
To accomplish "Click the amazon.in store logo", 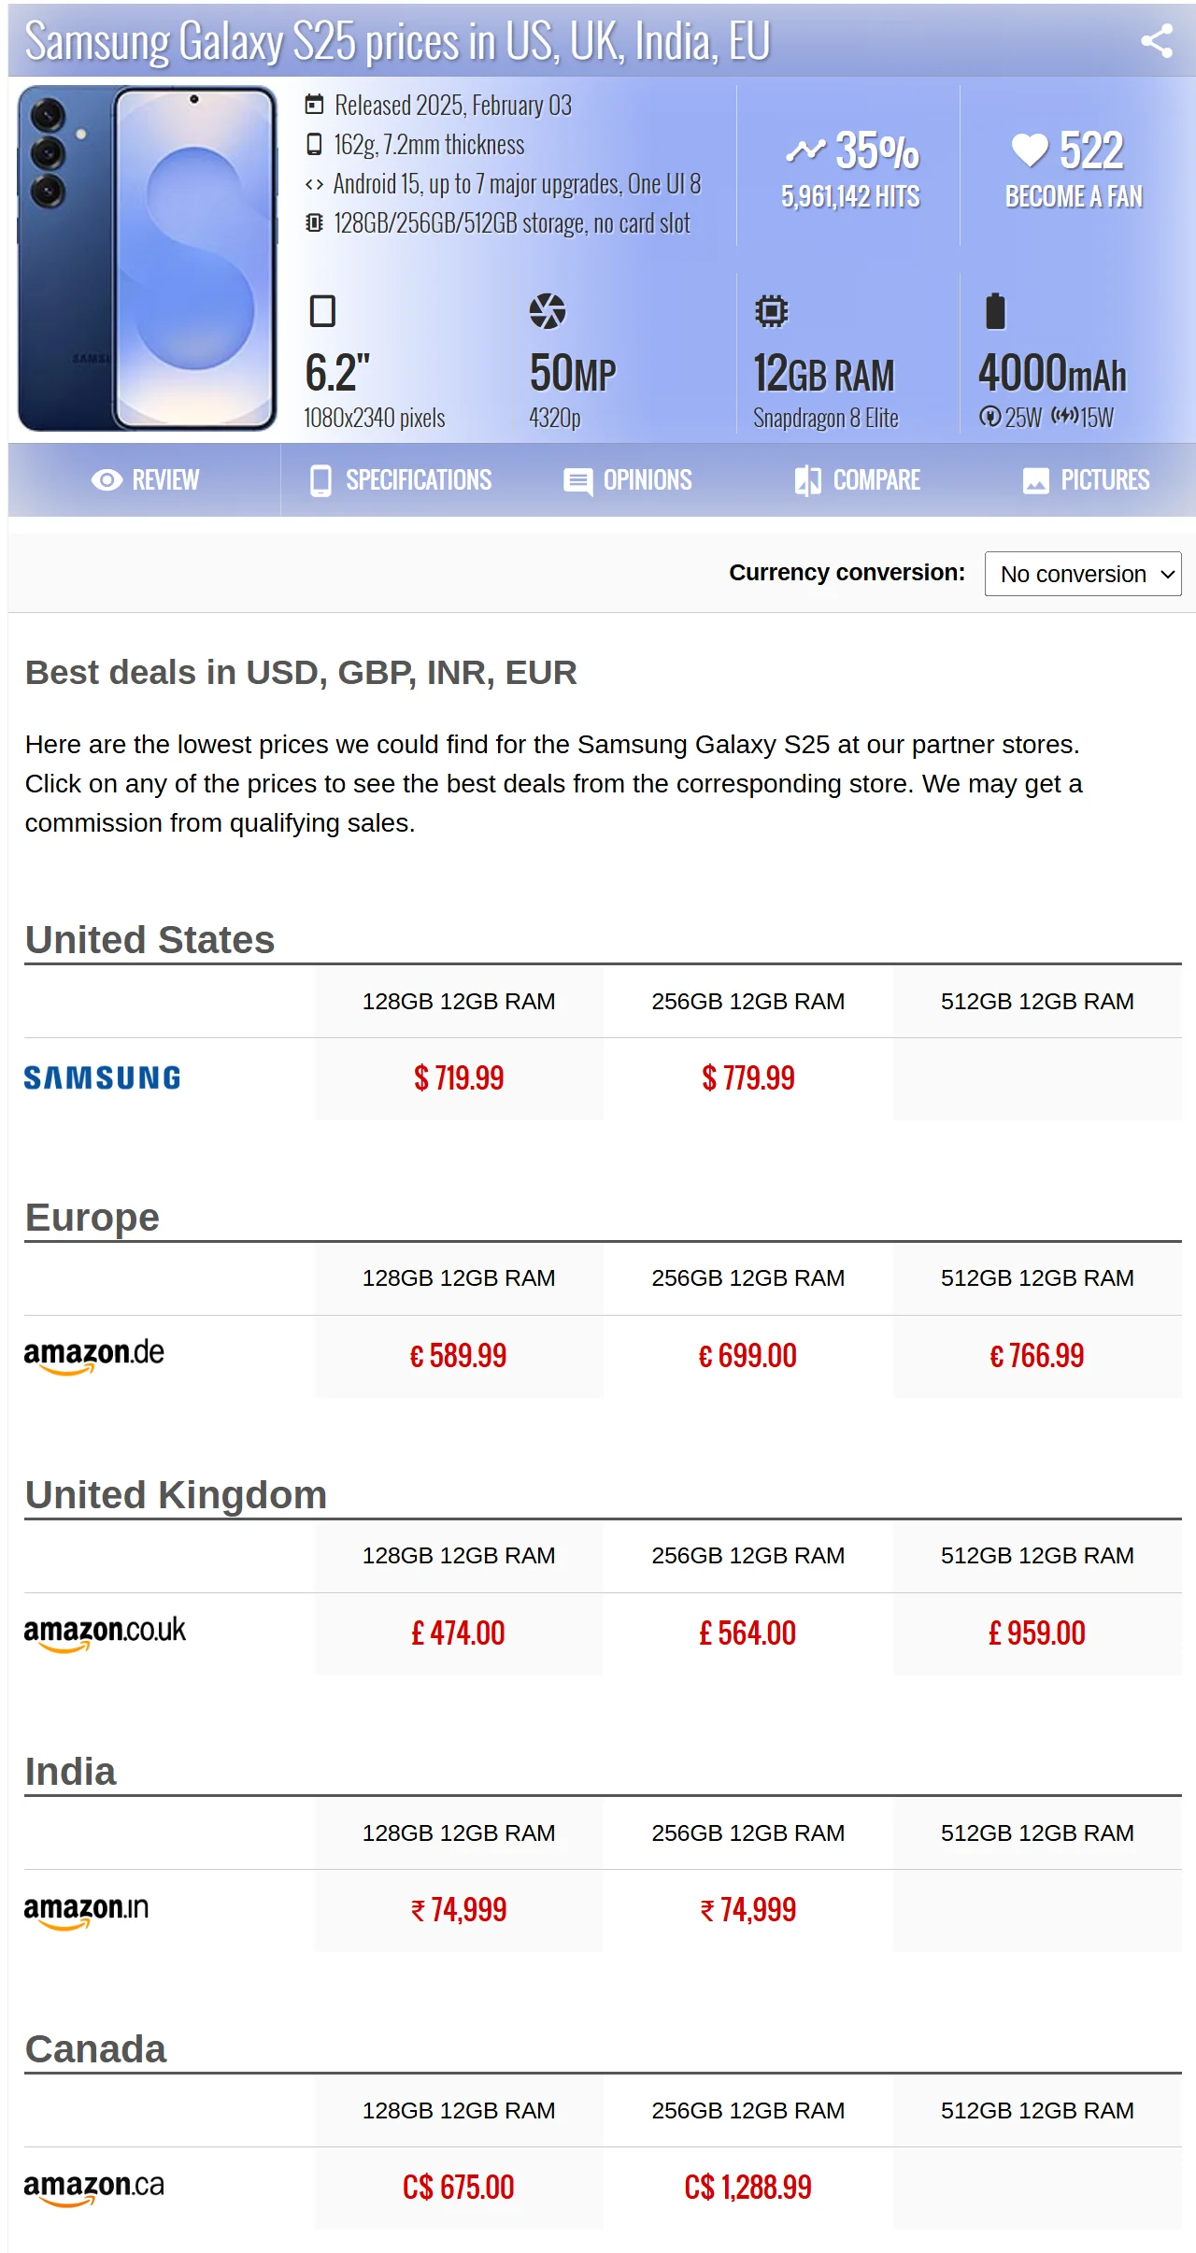I will coord(86,1909).
